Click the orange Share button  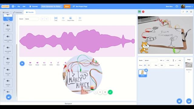pyautogui.click(x=67, y=6)
